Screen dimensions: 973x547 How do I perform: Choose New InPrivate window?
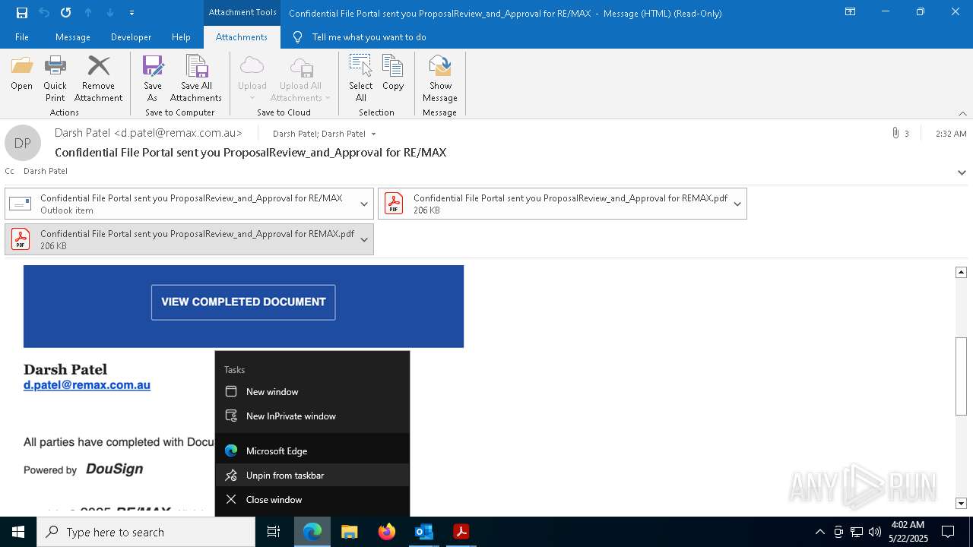tap(312, 416)
